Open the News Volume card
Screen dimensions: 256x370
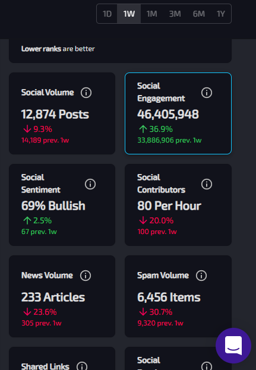click(62, 296)
